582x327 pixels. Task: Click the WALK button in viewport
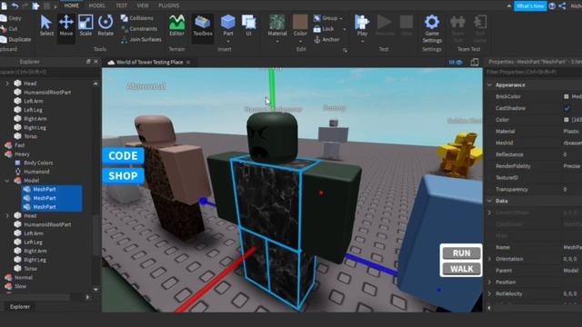tap(461, 269)
